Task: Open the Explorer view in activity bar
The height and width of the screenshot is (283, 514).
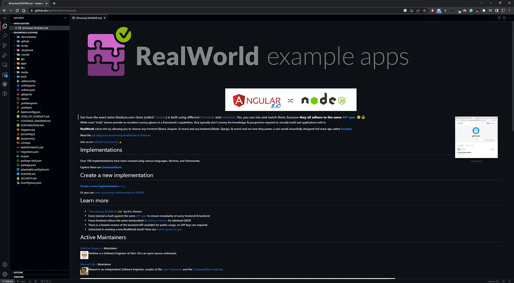Action: 5,26
